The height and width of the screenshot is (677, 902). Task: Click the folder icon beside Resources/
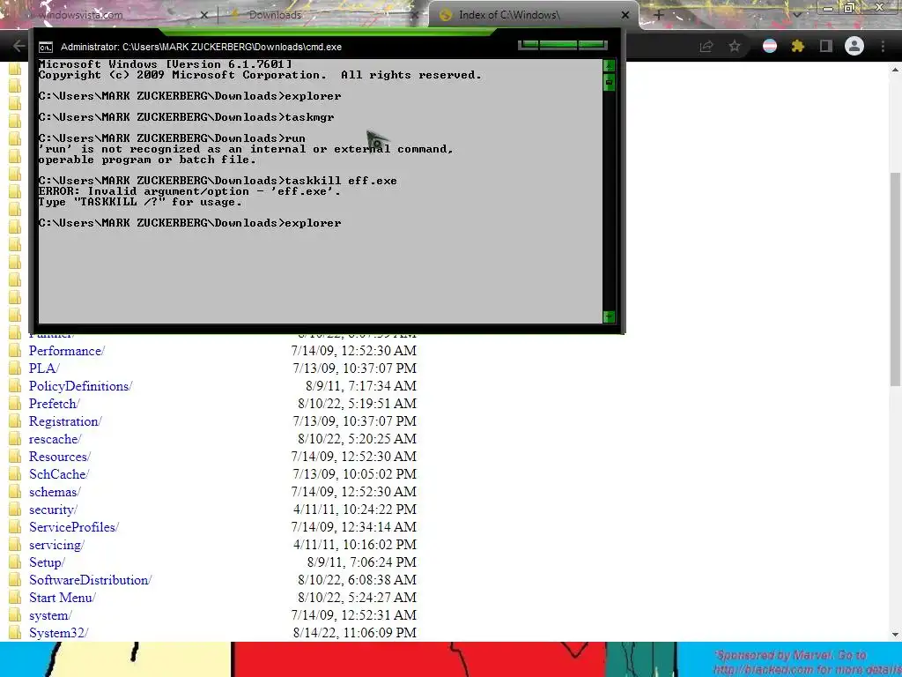(x=15, y=457)
